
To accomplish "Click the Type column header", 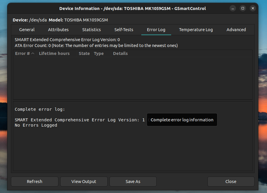I will coord(99,53).
